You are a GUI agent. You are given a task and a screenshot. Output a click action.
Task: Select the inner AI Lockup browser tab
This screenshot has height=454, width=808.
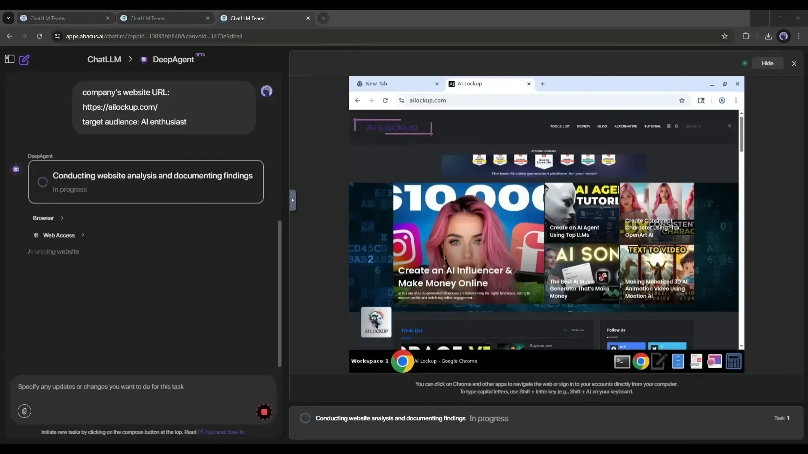(x=490, y=84)
